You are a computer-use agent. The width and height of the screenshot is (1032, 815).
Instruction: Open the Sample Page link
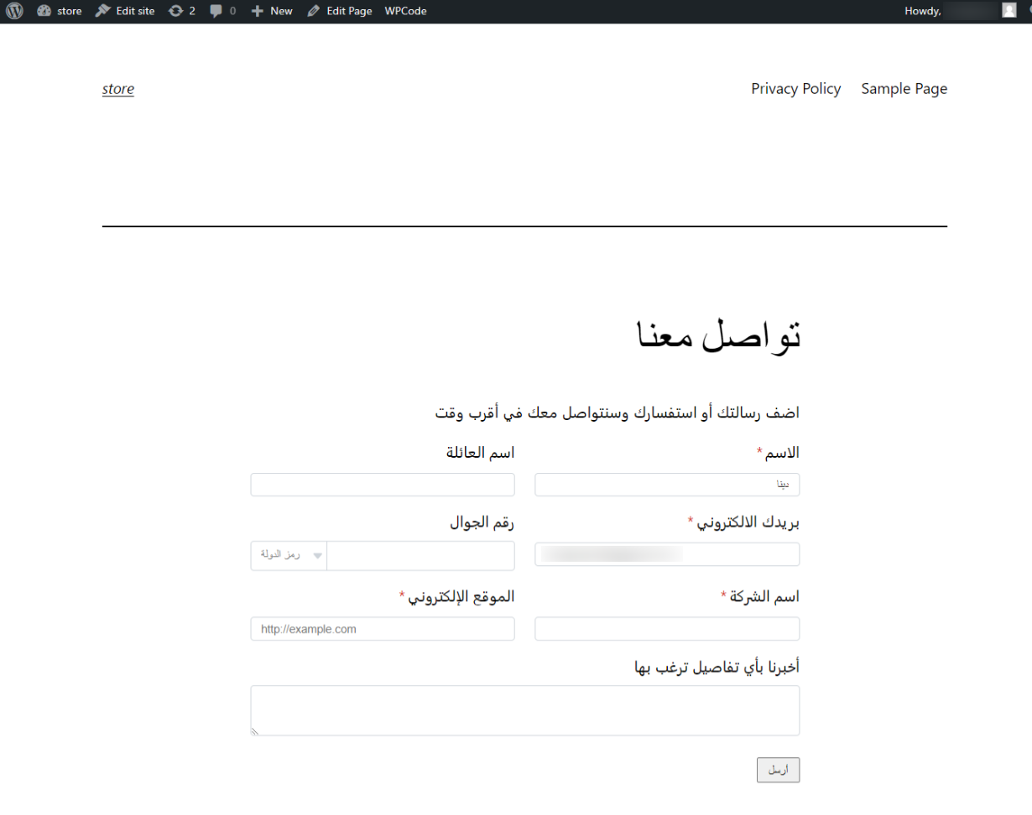point(904,89)
